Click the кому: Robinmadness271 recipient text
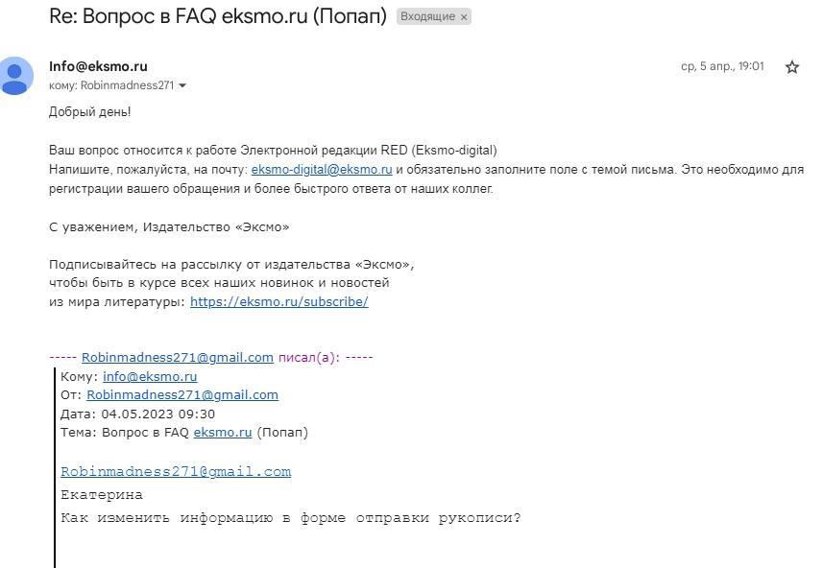This screenshot has height=568, width=823. coord(111,85)
